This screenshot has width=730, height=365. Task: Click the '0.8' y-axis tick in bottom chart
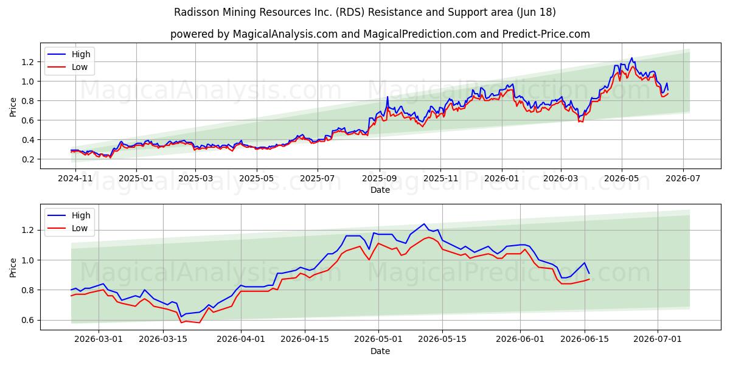click(29, 290)
